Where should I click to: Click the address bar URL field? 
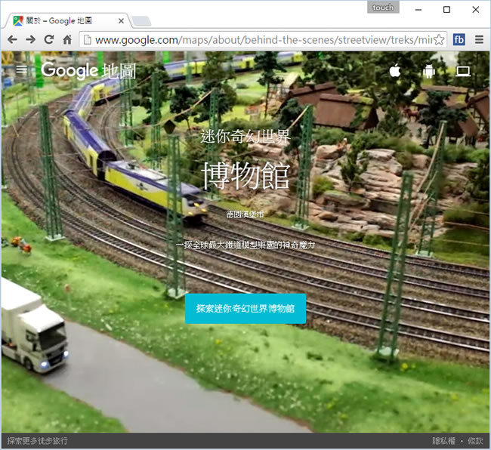click(x=257, y=39)
